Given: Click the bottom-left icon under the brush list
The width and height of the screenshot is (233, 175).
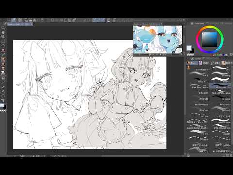Looking at the screenshot, I should 188,155.
